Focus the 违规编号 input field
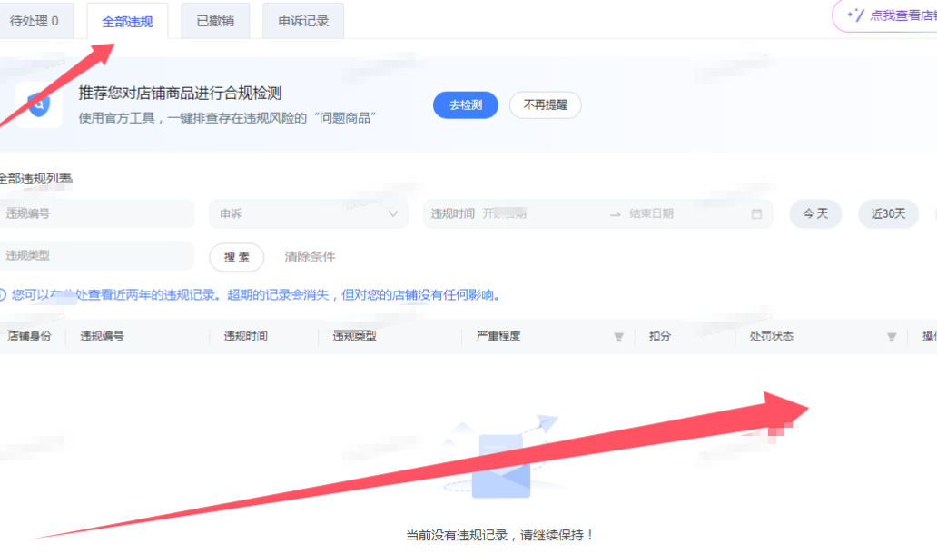This screenshot has width=937, height=554. tap(95, 214)
